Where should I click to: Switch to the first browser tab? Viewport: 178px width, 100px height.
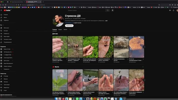pyautogui.click(x=17, y=2)
